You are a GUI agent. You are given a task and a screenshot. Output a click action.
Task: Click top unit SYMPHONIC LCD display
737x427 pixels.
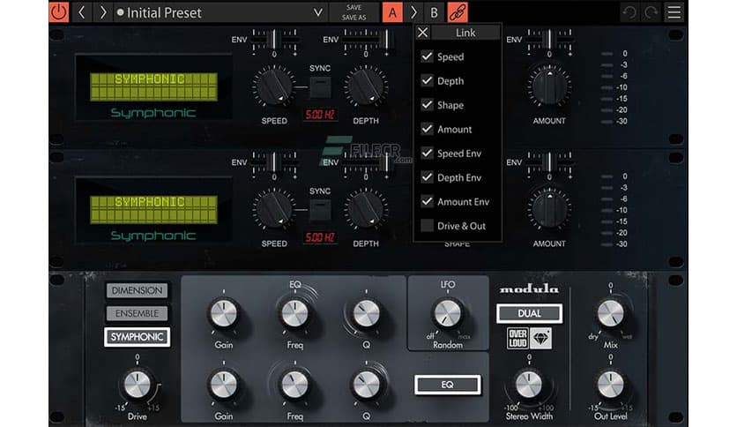(153, 86)
